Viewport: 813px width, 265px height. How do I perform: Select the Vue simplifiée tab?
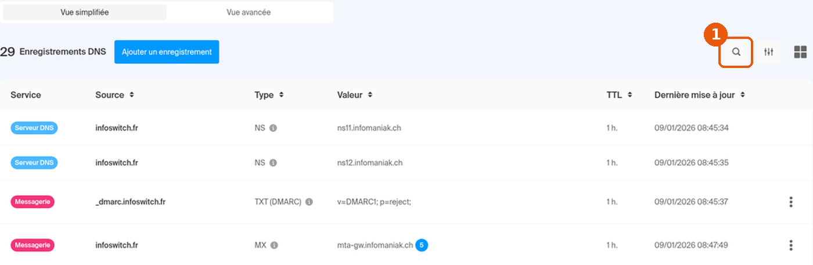point(85,12)
